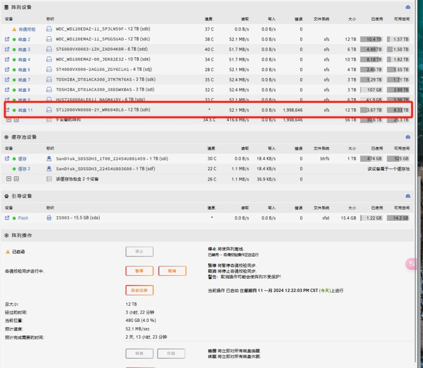The height and width of the screenshot is (368, 423).
Task: Browse files on 磁盘 6
Action: tap(7, 70)
